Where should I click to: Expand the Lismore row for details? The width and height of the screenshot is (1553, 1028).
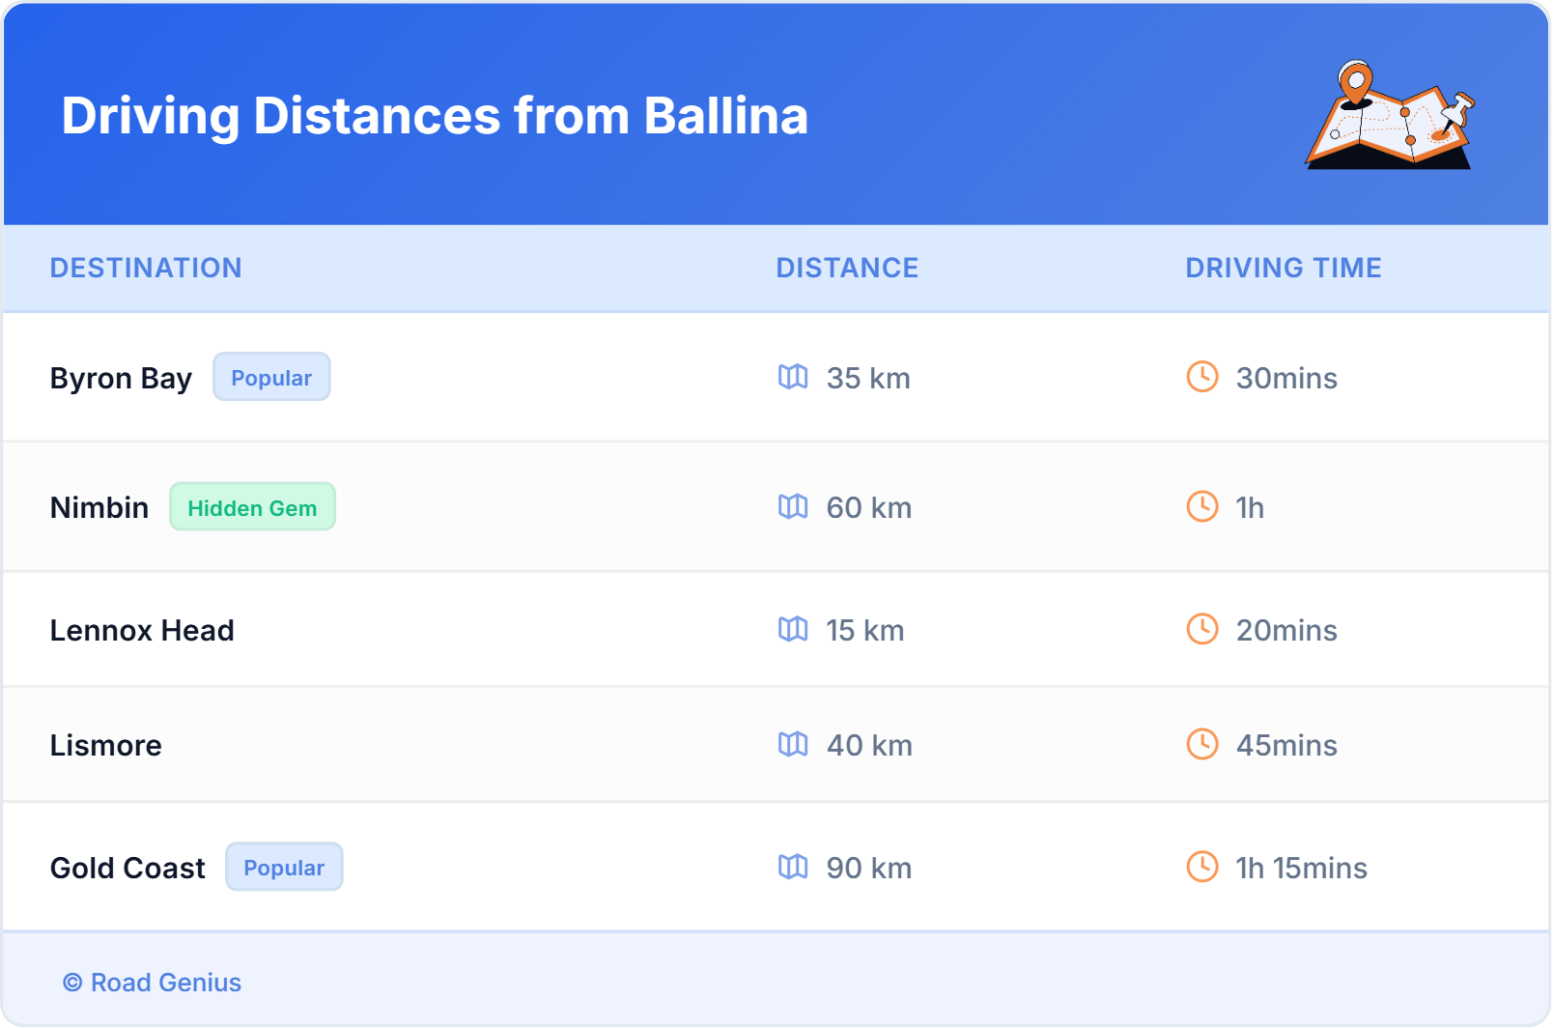click(105, 745)
